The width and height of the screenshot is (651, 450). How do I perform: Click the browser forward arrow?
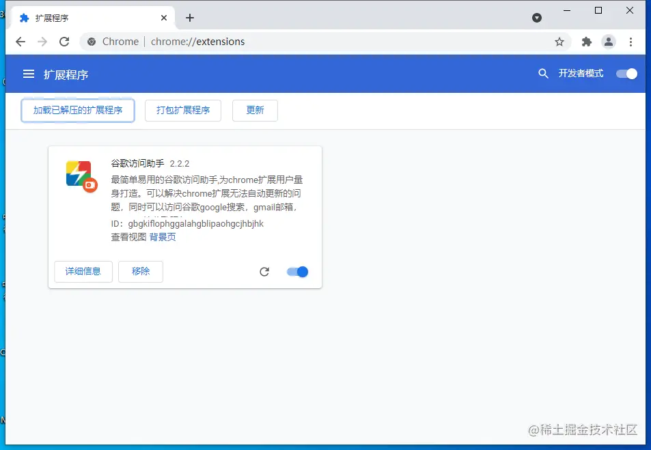42,42
